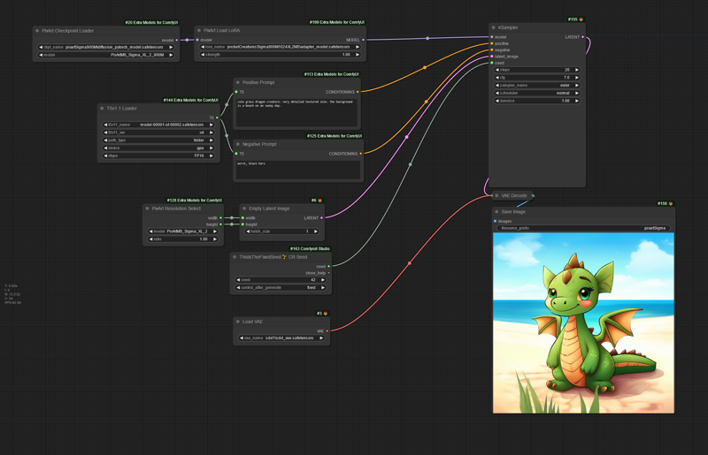Increase batch_size with right arrow
708x455 pixels.
click(316, 231)
